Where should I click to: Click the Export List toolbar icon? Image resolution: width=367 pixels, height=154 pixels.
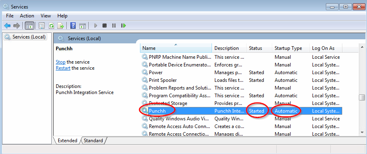point(61,26)
